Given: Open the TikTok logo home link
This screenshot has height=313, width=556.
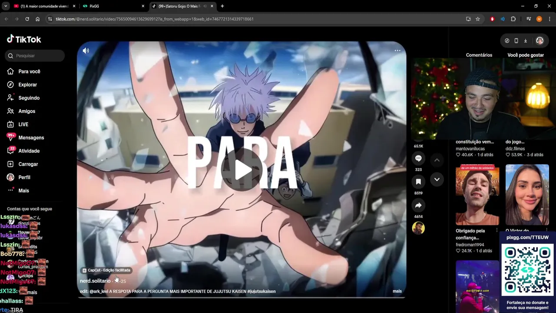Looking at the screenshot, I should click(24, 39).
